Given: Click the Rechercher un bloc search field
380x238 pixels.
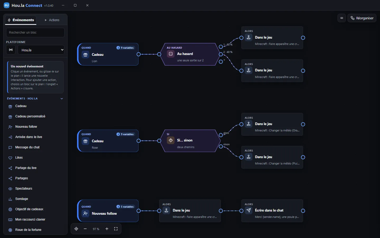Looking at the screenshot, I should [x=35, y=33].
